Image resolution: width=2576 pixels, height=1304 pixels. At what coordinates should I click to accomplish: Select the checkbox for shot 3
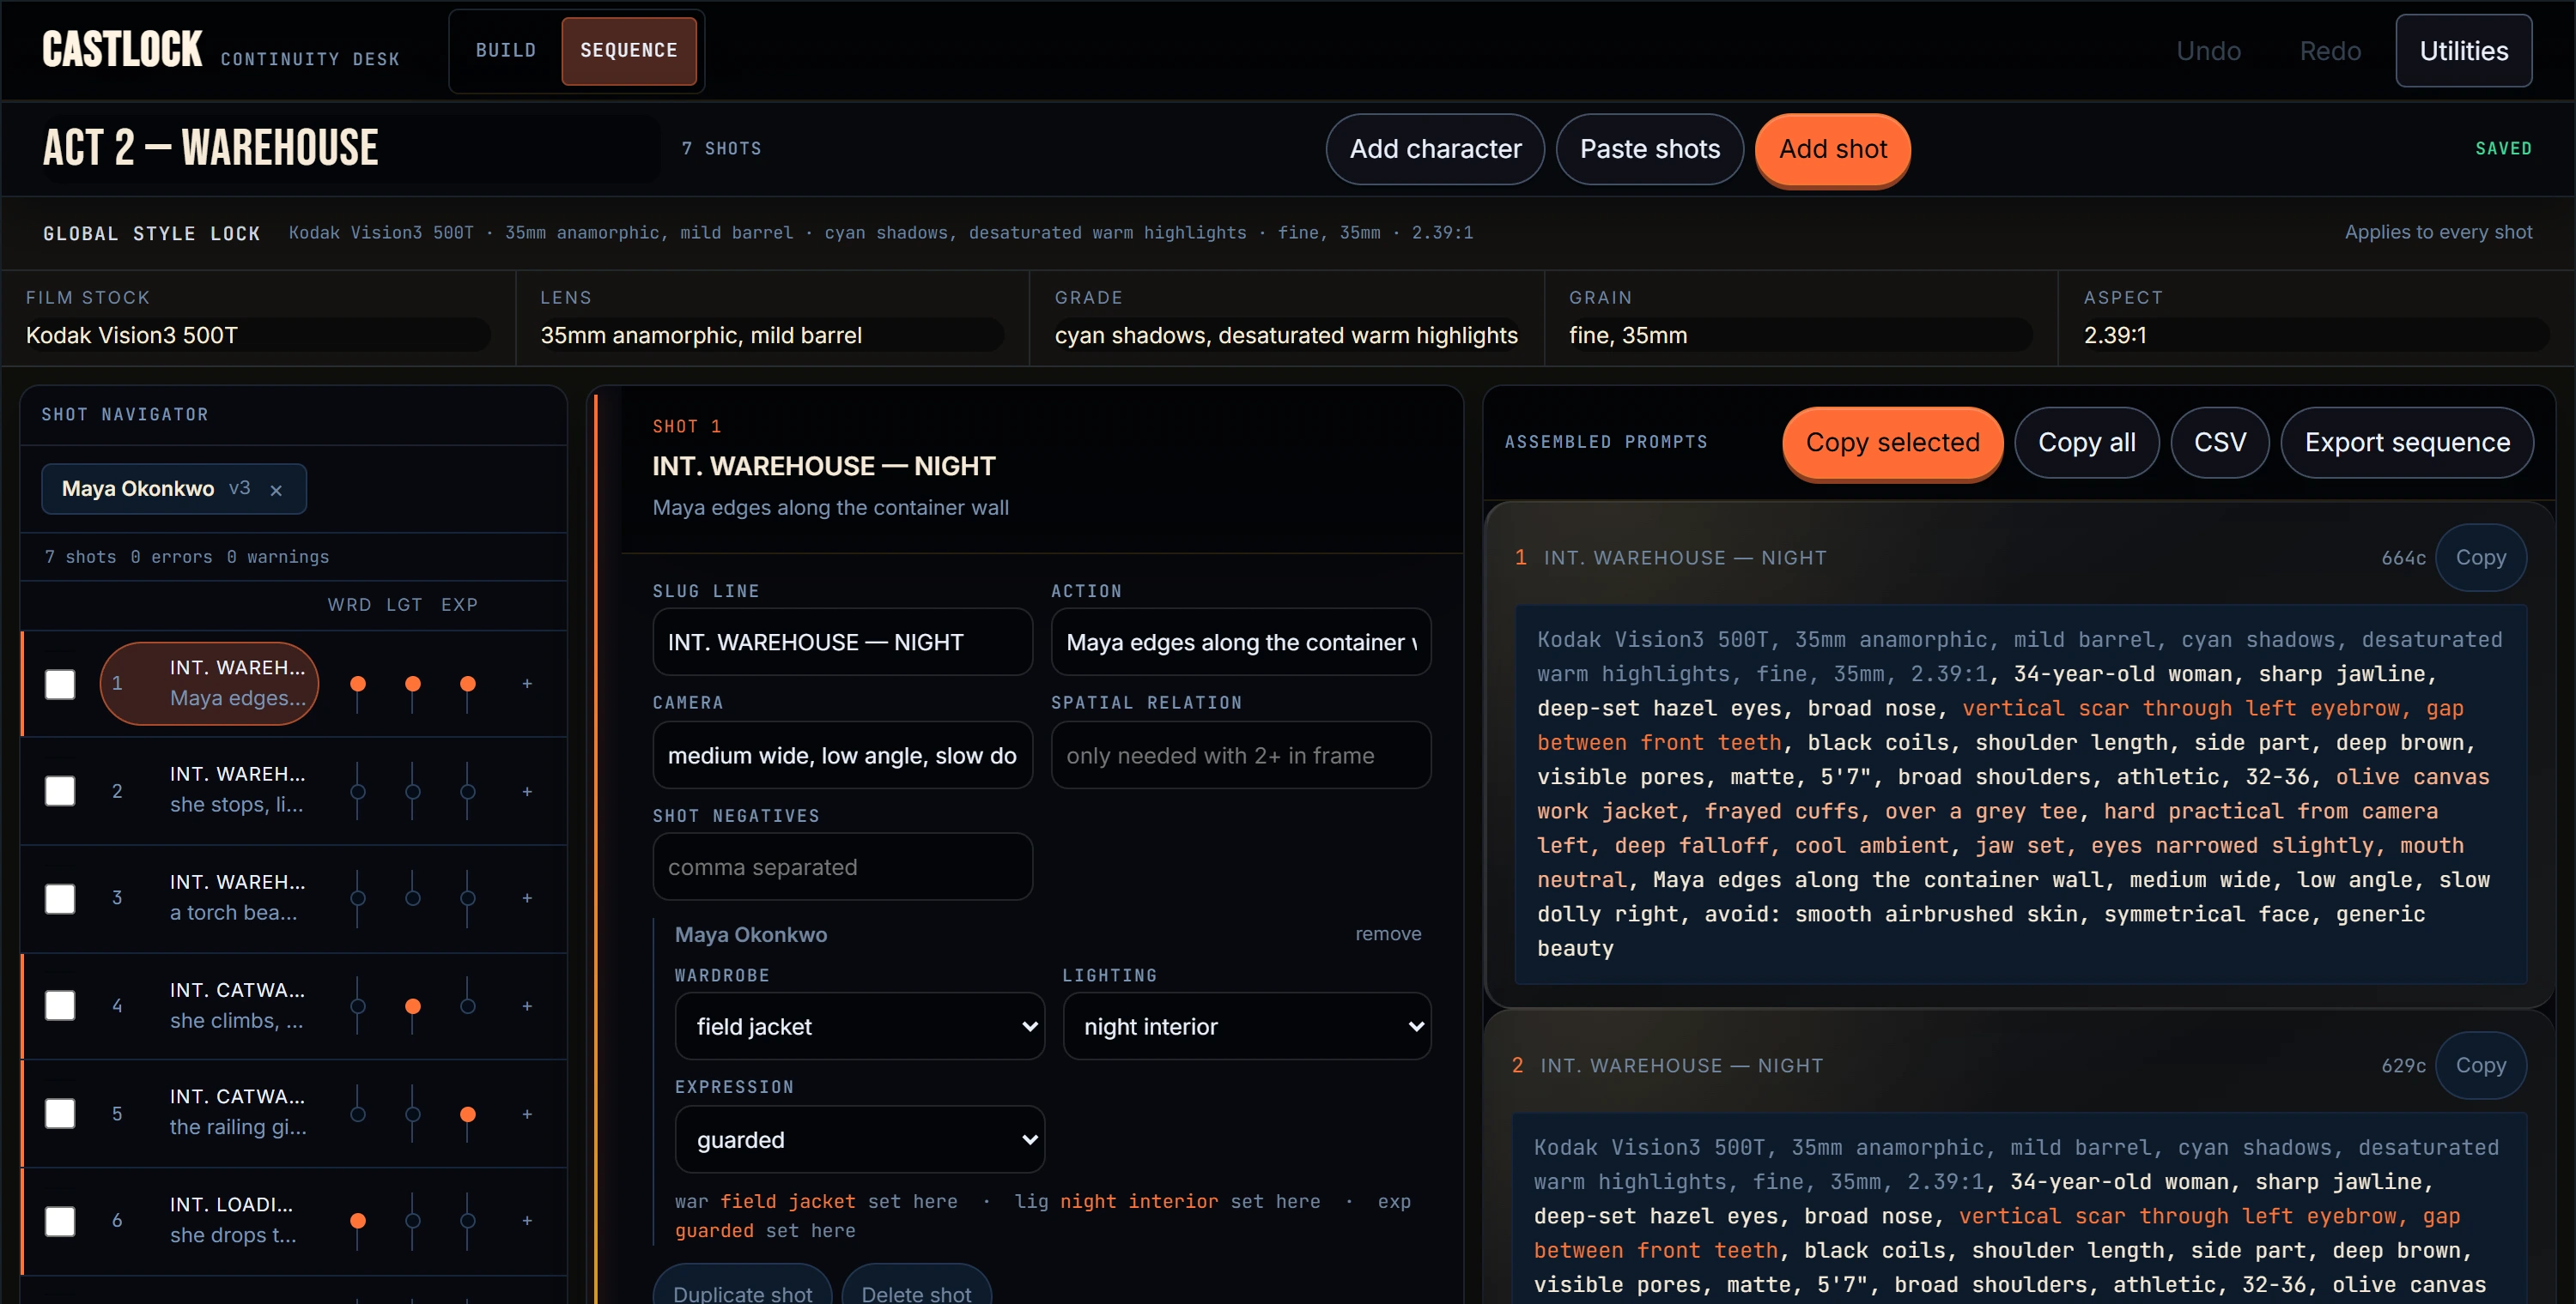60,898
